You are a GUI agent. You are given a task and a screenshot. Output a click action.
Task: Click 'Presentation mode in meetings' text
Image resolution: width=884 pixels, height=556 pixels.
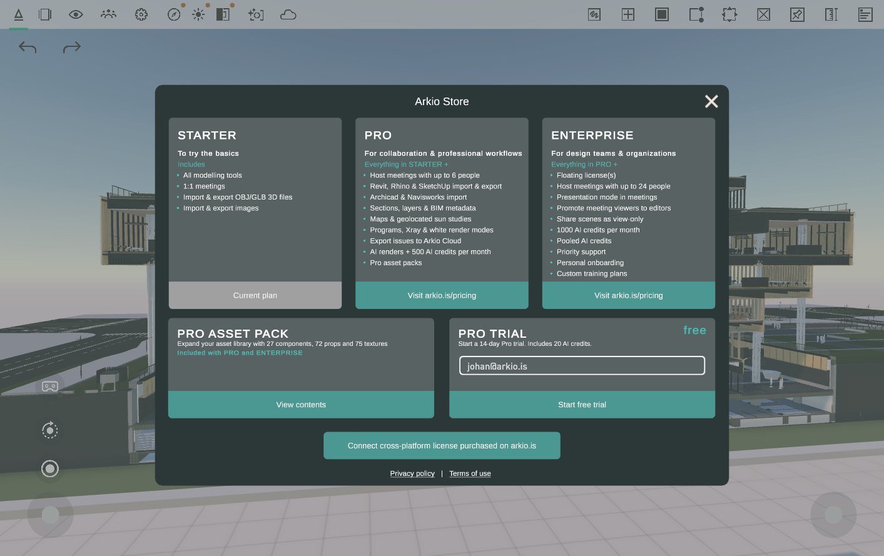pos(607,197)
